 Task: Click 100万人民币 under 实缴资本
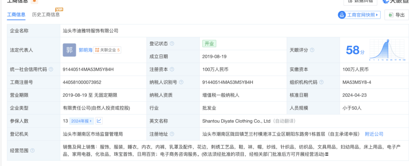click(356, 70)
